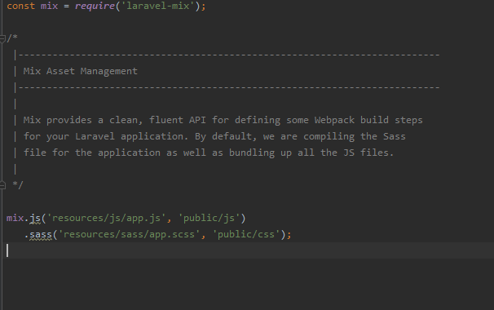Collapse the comment block at the '/*' fold marker

(2, 39)
